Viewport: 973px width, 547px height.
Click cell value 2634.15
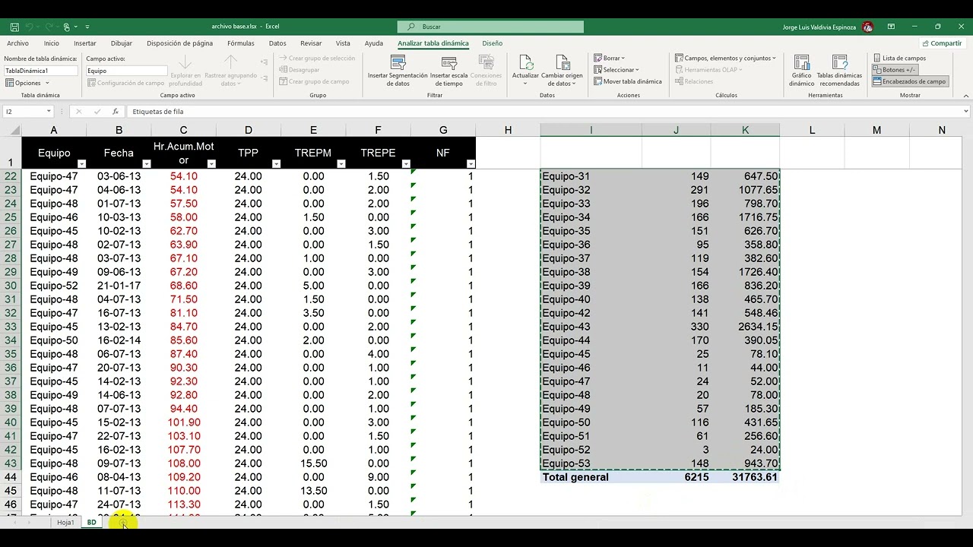click(x=745, y=327)
